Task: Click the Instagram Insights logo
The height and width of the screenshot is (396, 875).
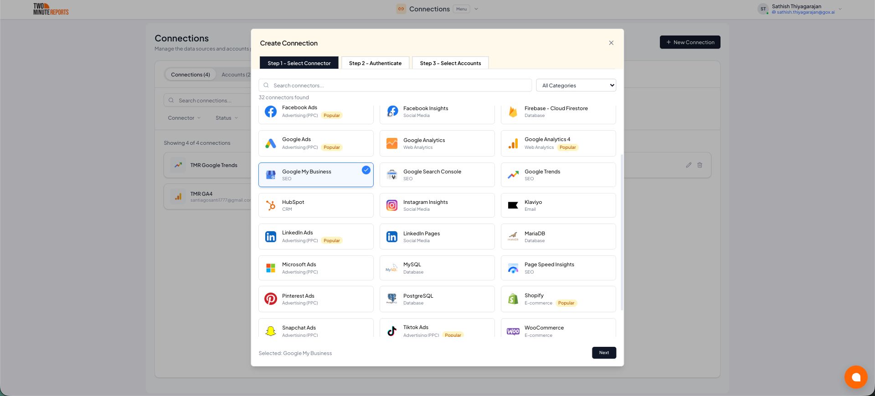Action: 392,206
